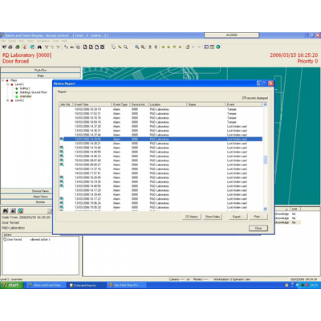Click video icon on 15/03/2006 09:07:40 row
This screenshot has width=321, height=321.
(62, 160)
